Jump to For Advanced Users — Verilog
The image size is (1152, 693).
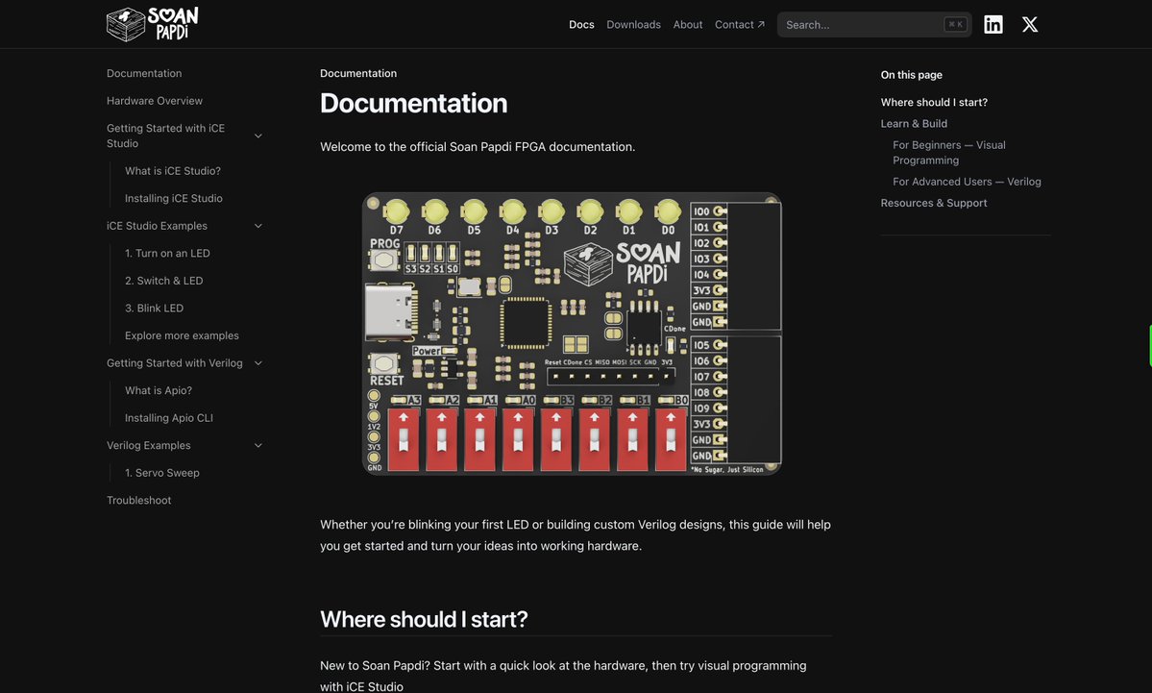point(967,182)
